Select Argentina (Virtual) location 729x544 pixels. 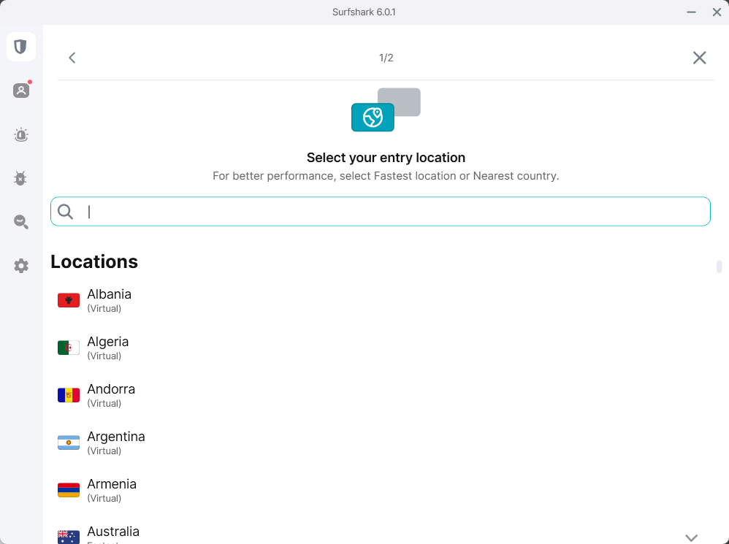coord(381,443)
